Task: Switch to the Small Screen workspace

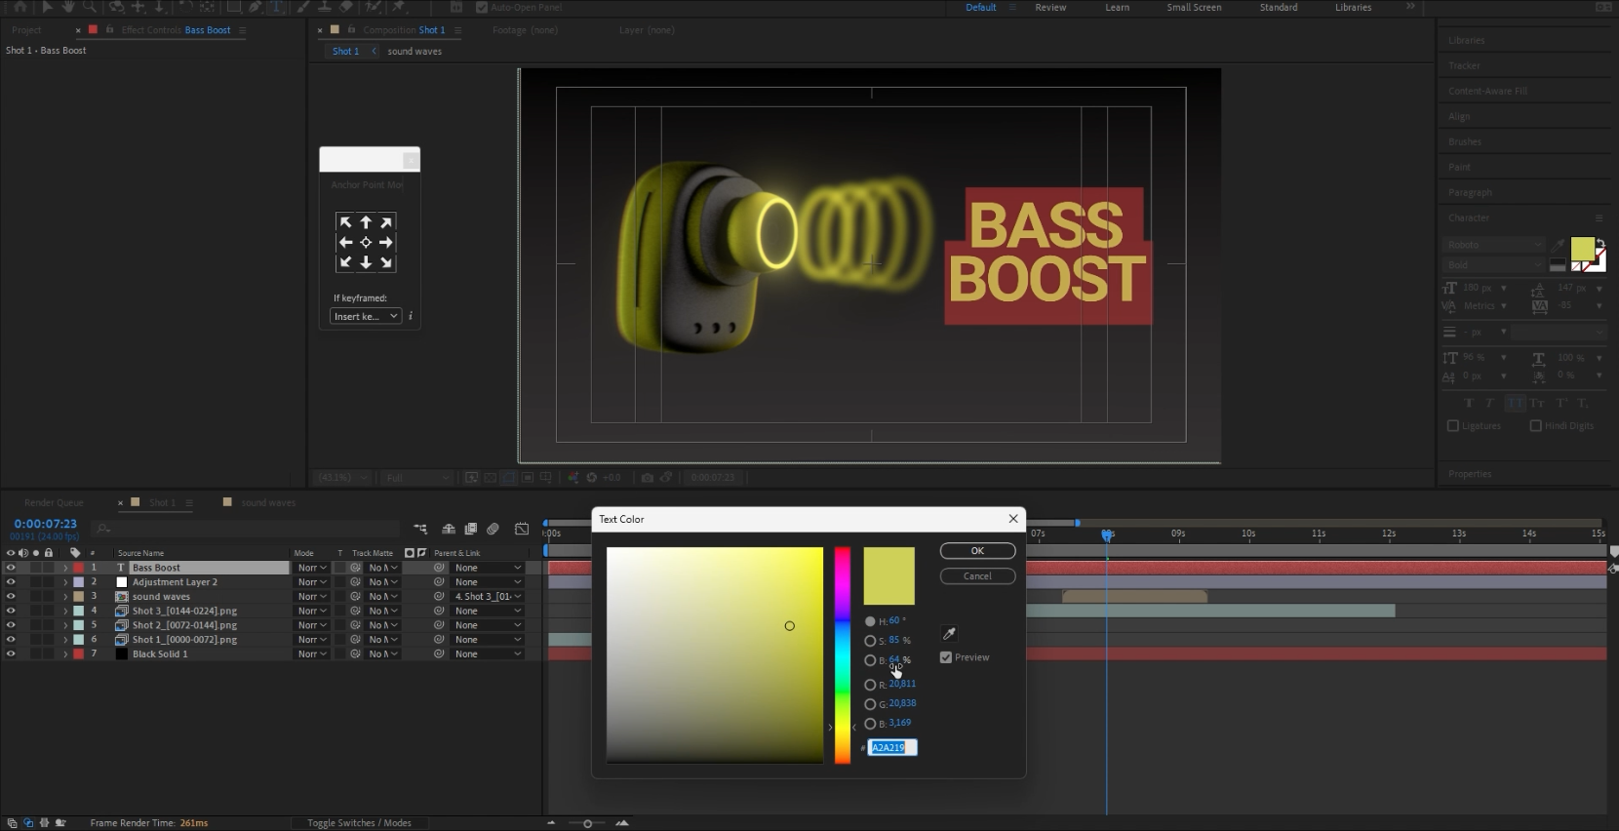Action: (x=1194, y=7)
